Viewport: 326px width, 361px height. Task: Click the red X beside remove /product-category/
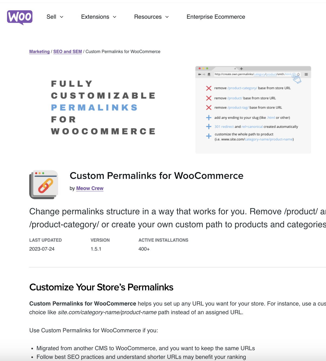(208, 88)
